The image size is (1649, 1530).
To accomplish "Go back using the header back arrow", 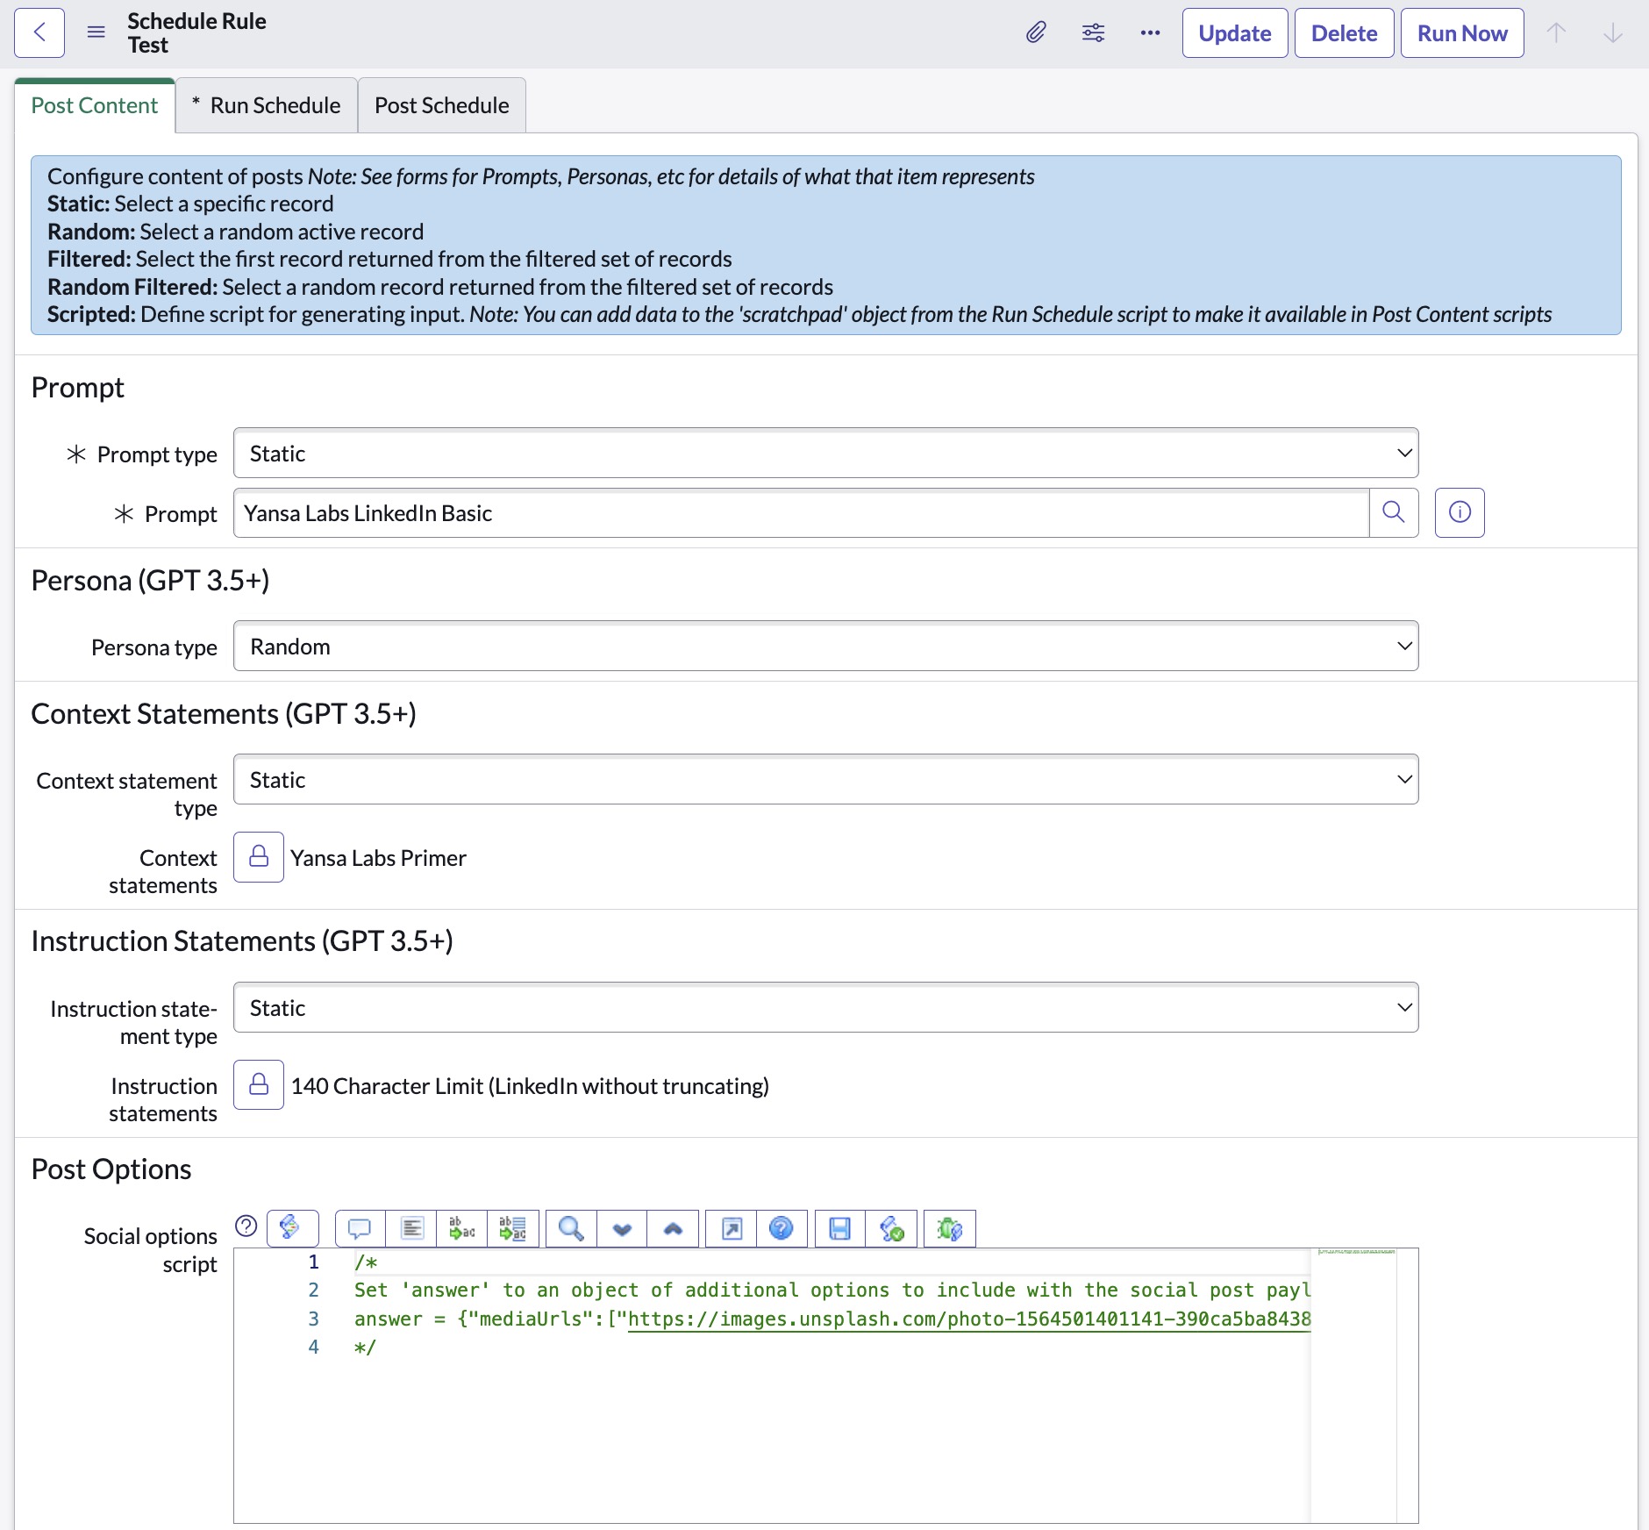I will click(x=39, y=33).
